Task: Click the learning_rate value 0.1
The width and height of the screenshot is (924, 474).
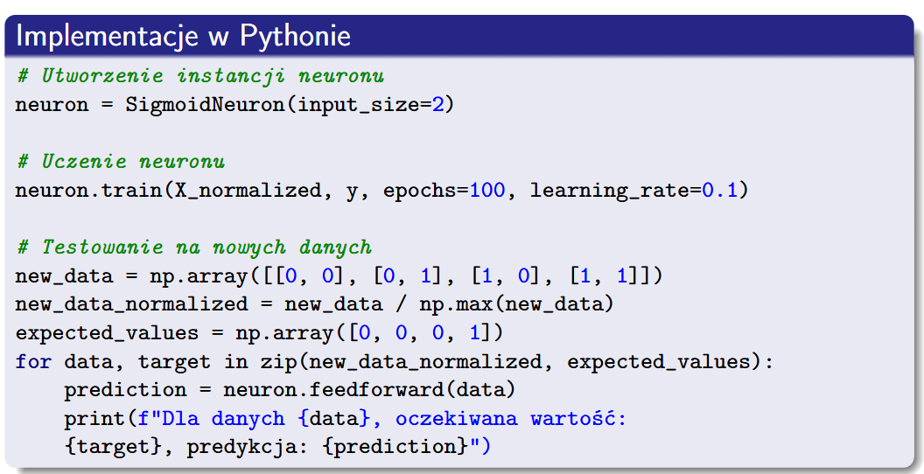Action: pyautogui.click(x=719, y=191)
